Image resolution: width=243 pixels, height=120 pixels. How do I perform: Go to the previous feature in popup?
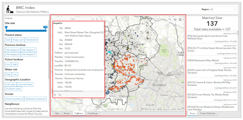pos(93,19)
